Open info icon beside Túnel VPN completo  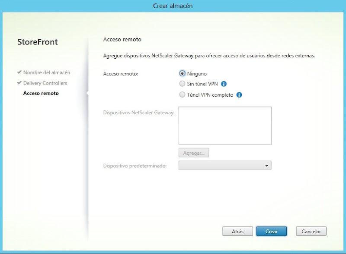(x=239, y=95)
